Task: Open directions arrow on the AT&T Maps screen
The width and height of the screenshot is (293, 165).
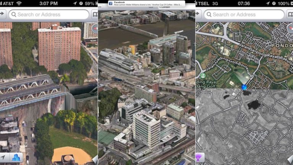Action: point(2,14)
